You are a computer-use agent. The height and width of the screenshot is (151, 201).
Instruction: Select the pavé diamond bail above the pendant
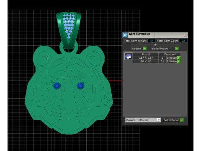pos(69,30)
